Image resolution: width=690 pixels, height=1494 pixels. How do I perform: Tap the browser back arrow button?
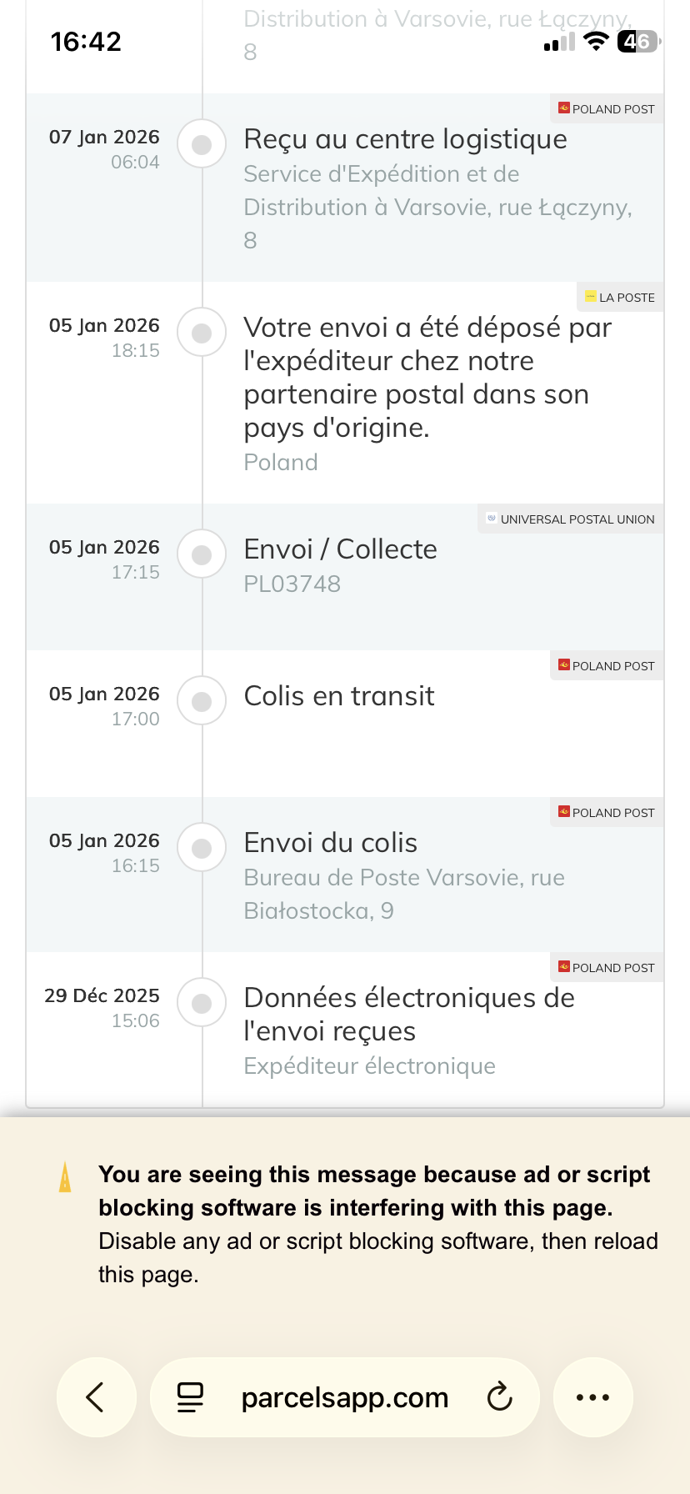point(96,1397)
